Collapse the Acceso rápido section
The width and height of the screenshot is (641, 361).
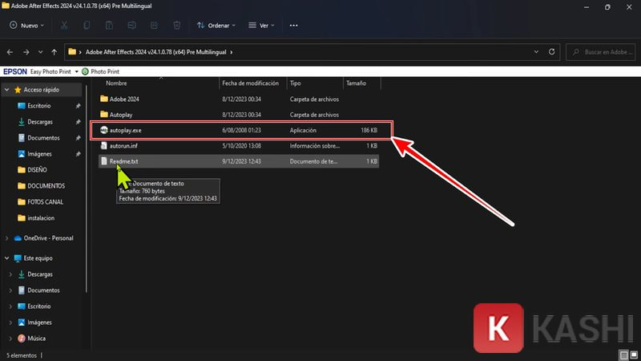click(7, 90)
